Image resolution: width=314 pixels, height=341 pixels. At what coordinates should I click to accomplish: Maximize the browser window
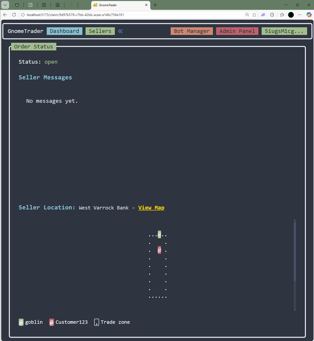(x=298, y=5)
